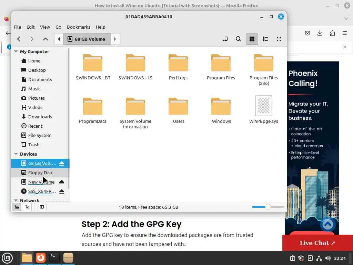Eject the SSS_X64FR disc
The height and width of the screenshot is (265, 353).
[x=62, y=191]
